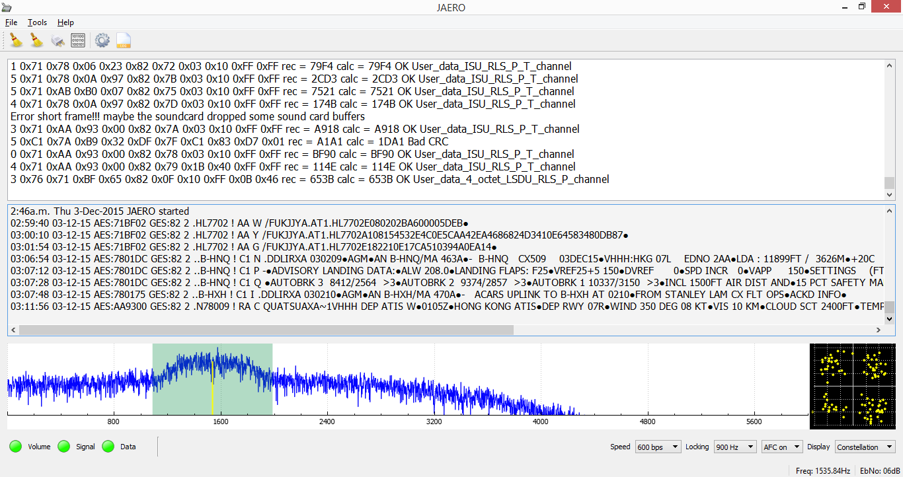Open the File menu

(11, 22)
